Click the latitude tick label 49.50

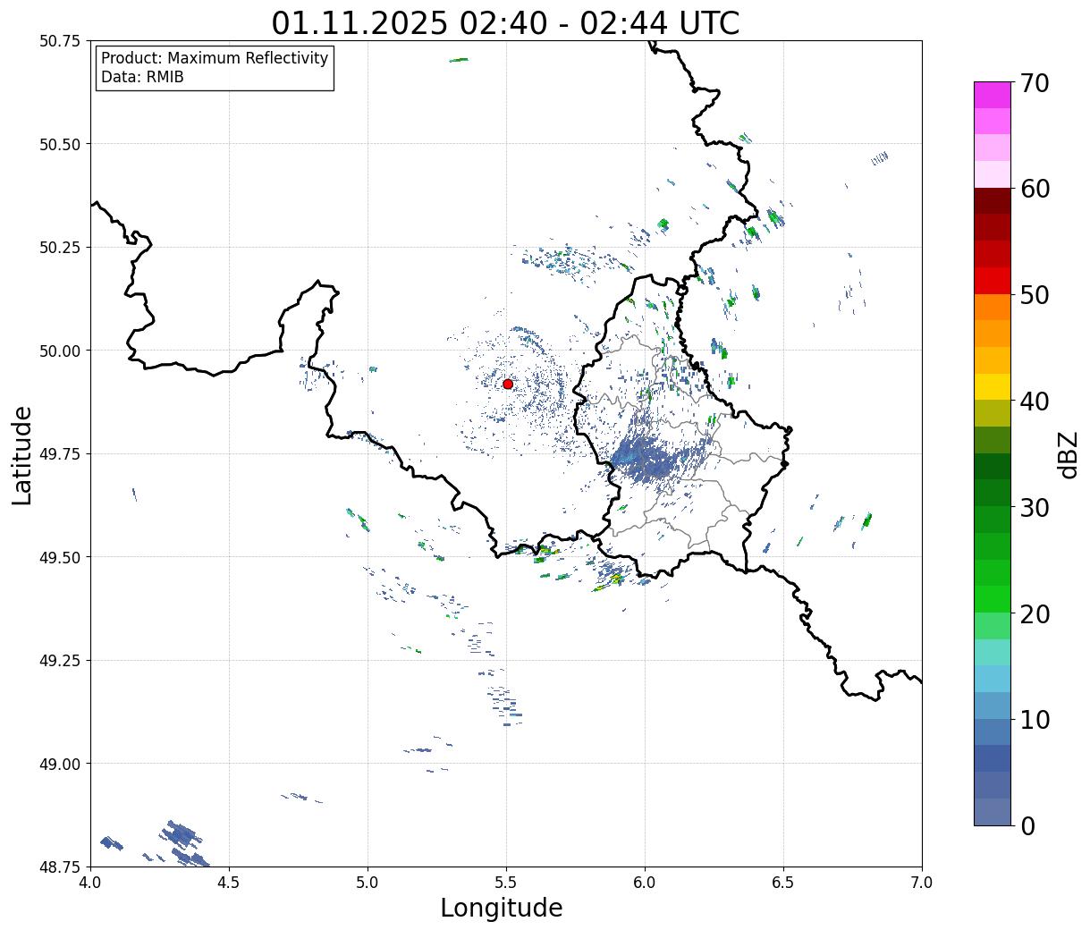tap(59, 557)
